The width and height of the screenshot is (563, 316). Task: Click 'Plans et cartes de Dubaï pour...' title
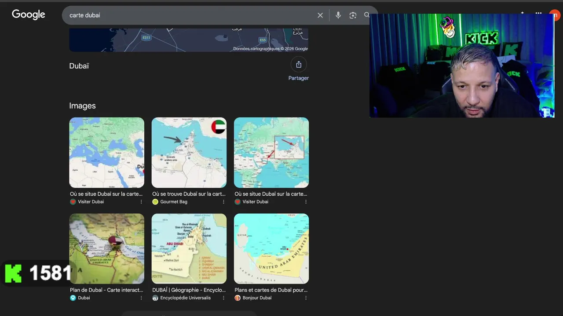[271, 290]
